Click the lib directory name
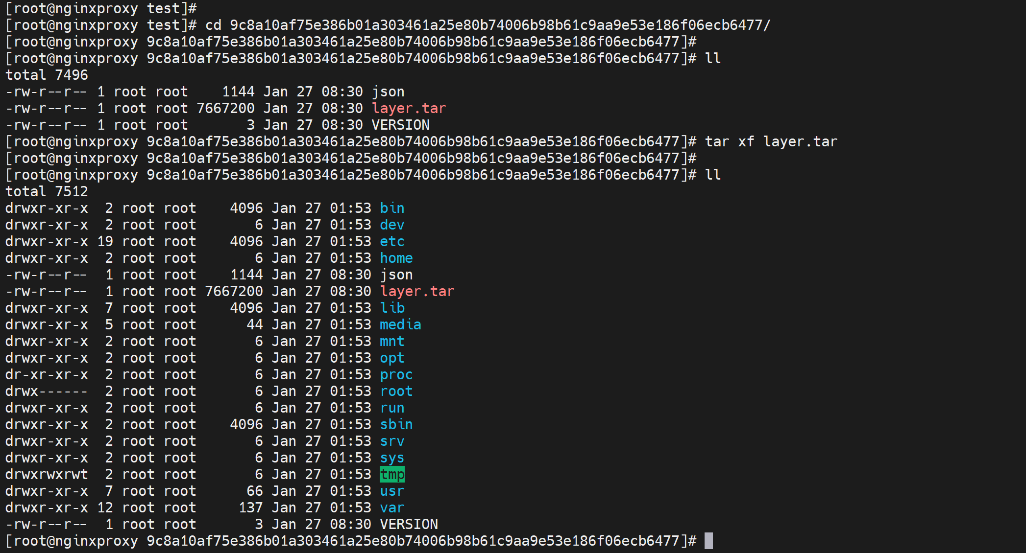 pos(392,308)
